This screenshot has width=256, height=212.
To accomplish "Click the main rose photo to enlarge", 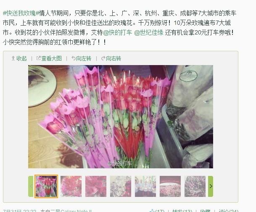I will point(121,117).
